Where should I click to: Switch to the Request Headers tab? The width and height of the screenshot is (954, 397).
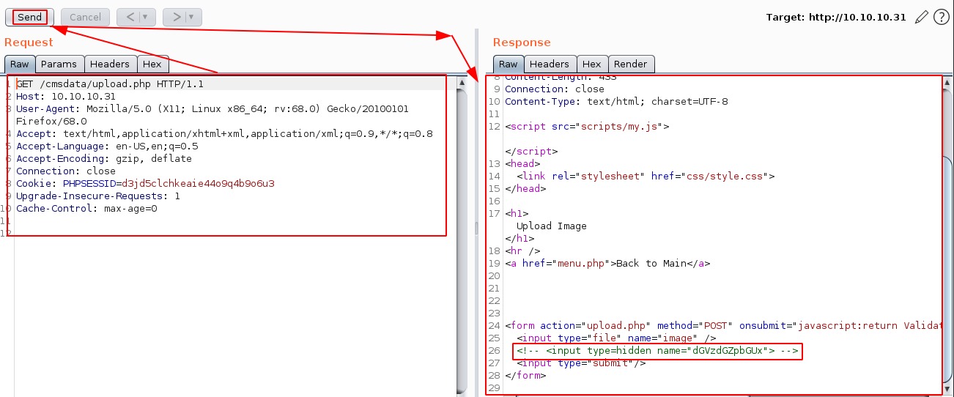tap(110, 64)
